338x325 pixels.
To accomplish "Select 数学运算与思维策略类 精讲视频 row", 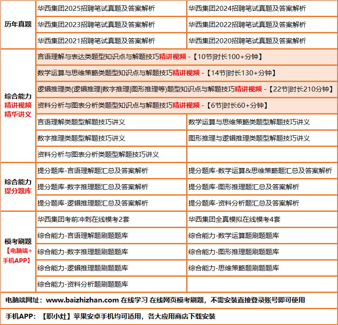I will click(187, 73).
